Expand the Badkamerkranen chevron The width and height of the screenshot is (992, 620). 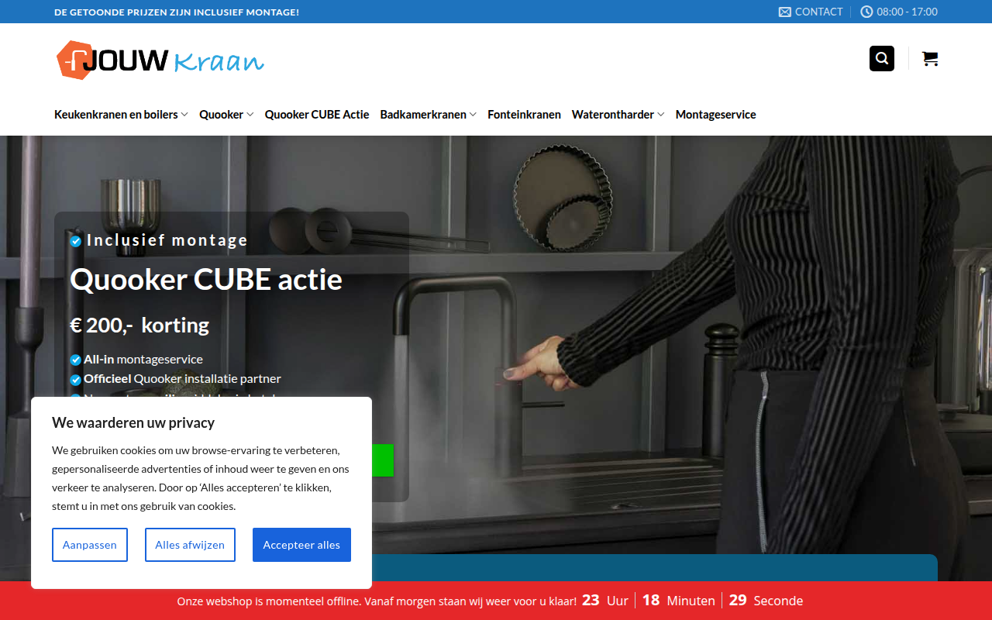(473, 115)
